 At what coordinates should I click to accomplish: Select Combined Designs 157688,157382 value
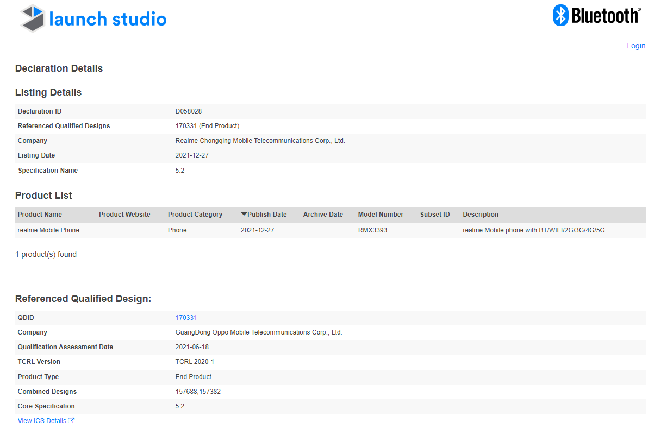198,392
